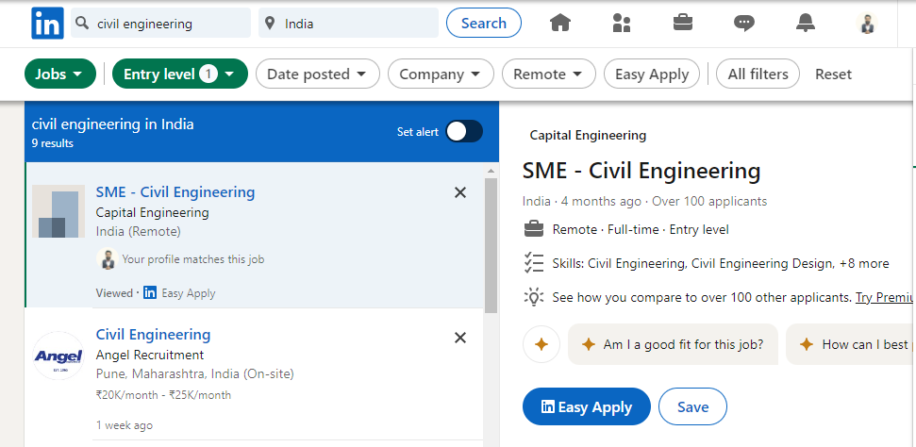The width and height of the screenshot is (916, 447).
Task: Save this job
Action: [692, 406]
